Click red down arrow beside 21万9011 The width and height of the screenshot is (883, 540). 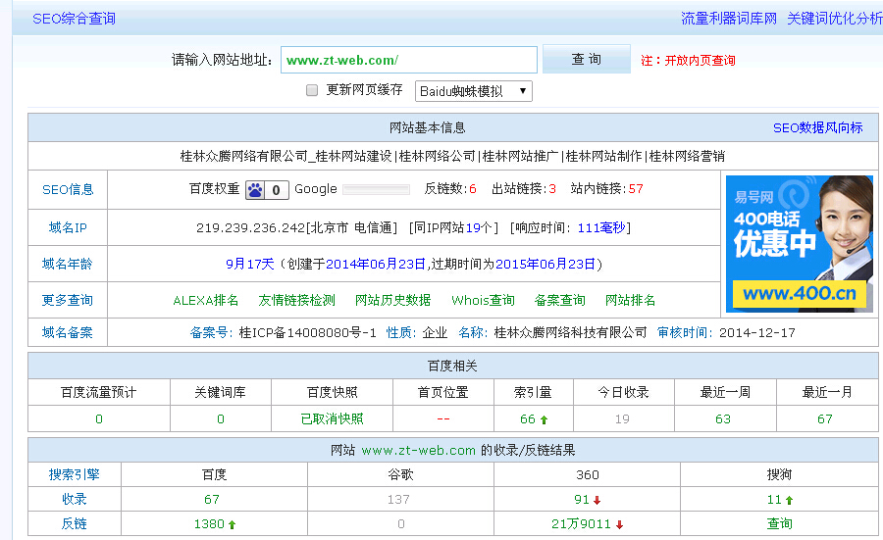(x=619, y=525)
